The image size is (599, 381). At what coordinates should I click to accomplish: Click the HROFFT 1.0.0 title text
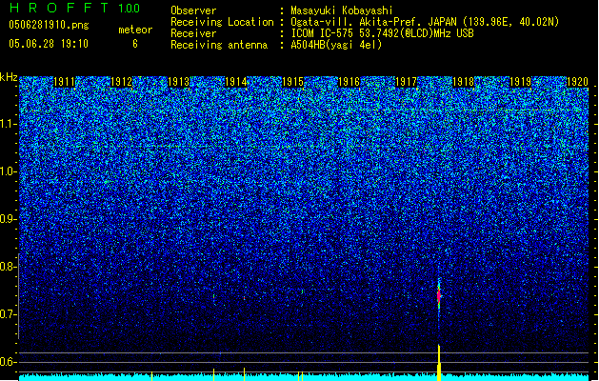click(75, 8)
